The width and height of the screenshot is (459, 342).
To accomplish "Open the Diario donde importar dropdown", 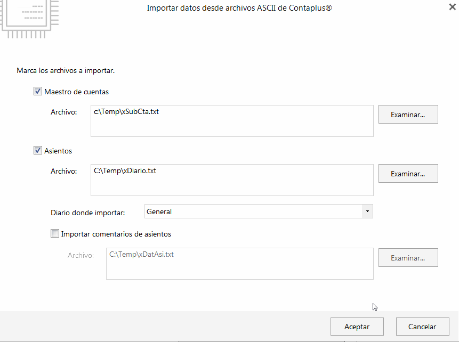I will point(367,211).
